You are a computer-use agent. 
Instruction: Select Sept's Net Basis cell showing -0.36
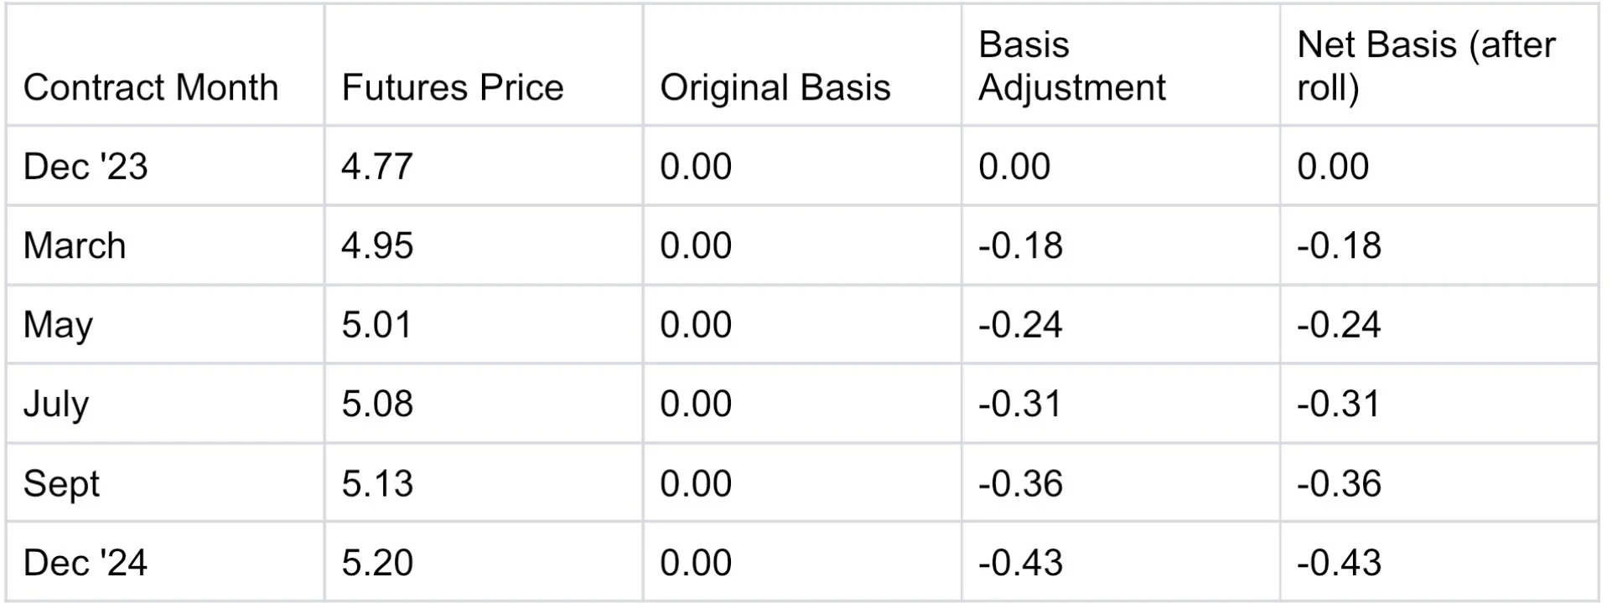[1339, 484]
